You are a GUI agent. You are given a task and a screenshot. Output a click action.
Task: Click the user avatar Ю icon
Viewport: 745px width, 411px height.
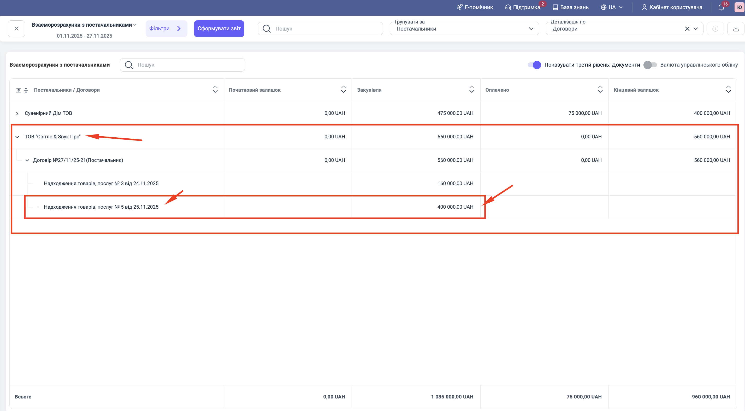point(739,8)
